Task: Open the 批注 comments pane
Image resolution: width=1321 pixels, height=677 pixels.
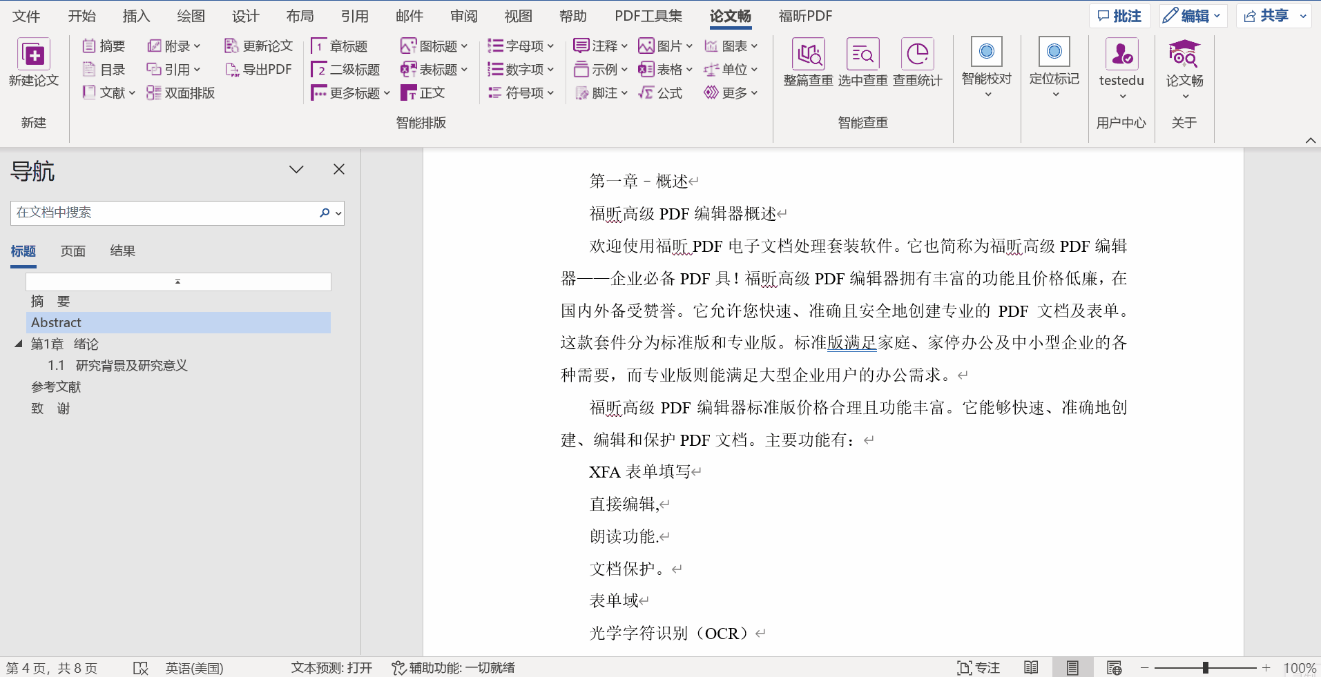Action: (x=1119, y=16)
